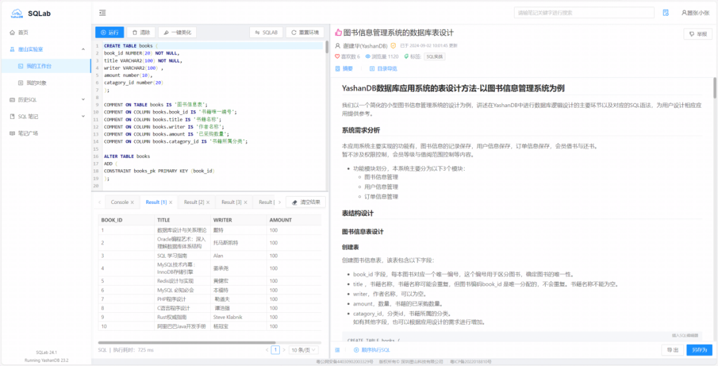Click the SQLAB toolbar button
Screen dimensions: 718x366
pos(266,33)
